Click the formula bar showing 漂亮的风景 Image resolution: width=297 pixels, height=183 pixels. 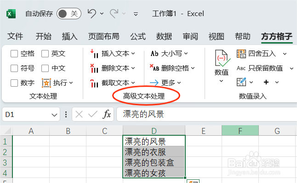point(206,114)
